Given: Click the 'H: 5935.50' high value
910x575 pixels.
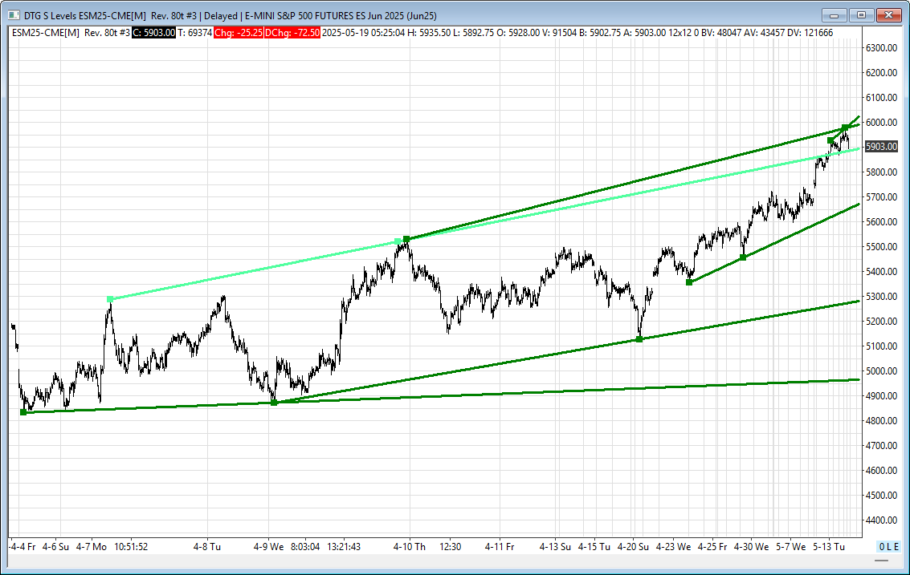Looking at the screenshot, I should click(429, 32).
